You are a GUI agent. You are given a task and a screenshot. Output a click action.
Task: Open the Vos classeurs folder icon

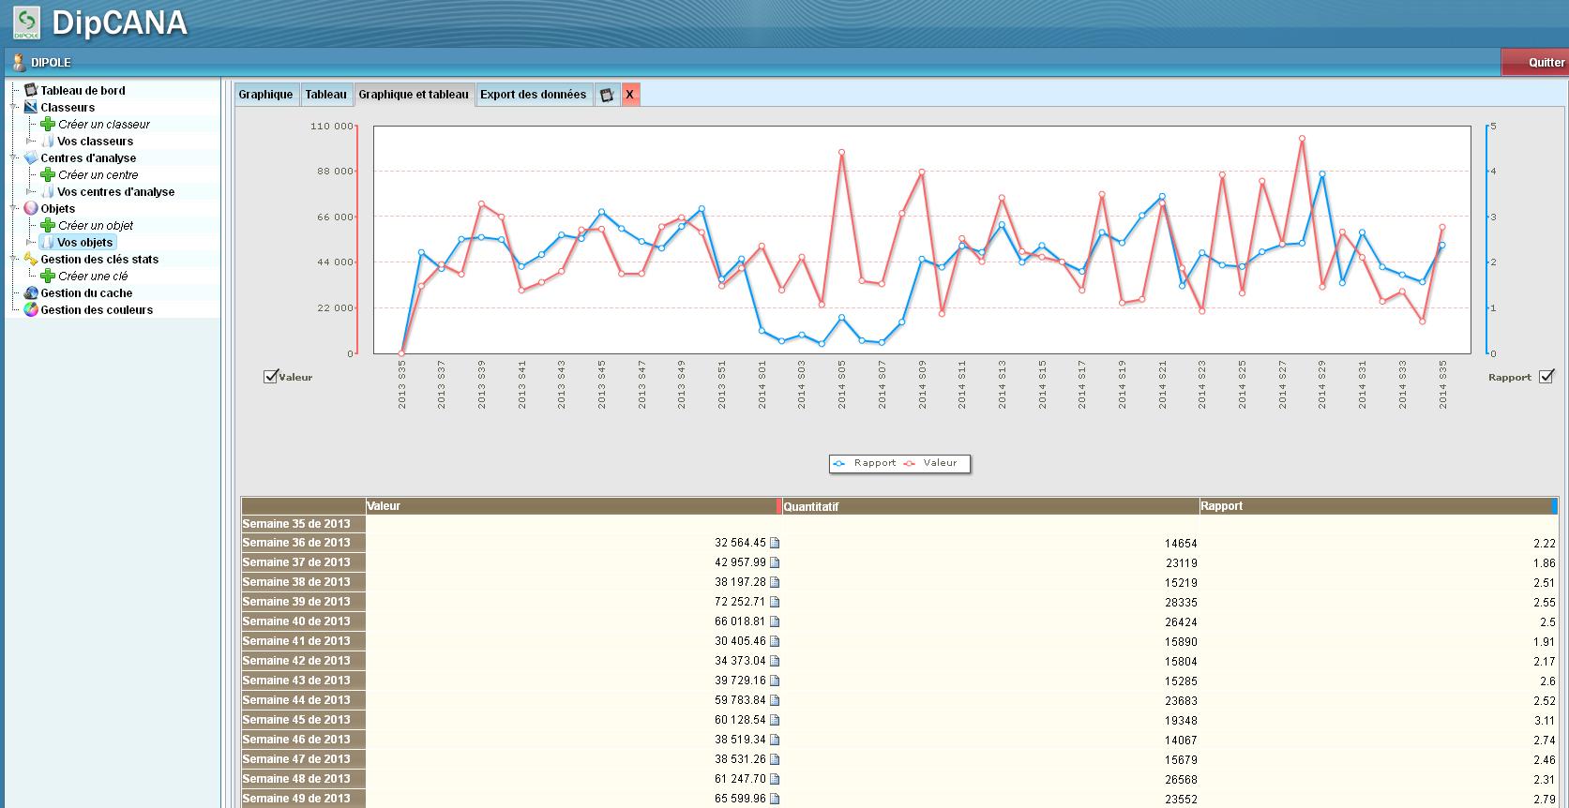tap(48, 141)
